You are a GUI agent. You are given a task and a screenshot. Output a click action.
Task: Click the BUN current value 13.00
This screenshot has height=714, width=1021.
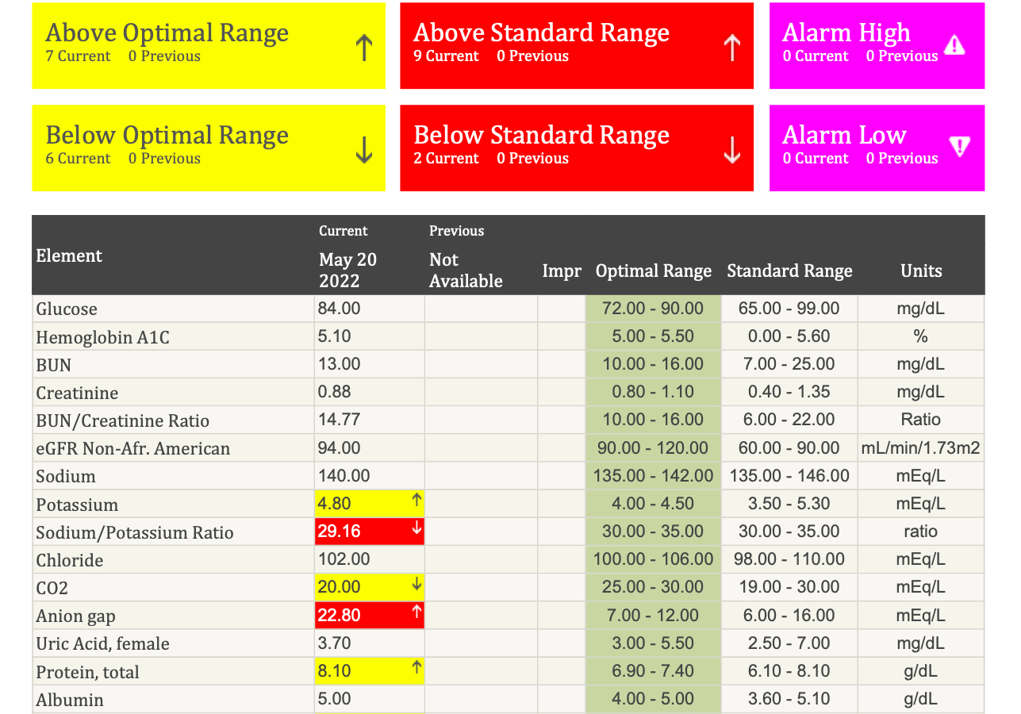click(339, 364)
